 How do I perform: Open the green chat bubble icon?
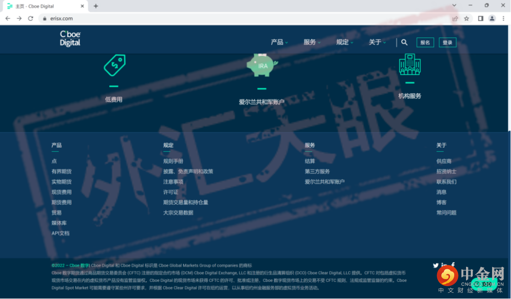[485, 284]
